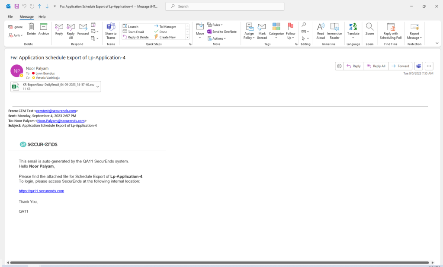
Task: Open the https://qa11.securends.com link
Action: [x=42, y=191]
